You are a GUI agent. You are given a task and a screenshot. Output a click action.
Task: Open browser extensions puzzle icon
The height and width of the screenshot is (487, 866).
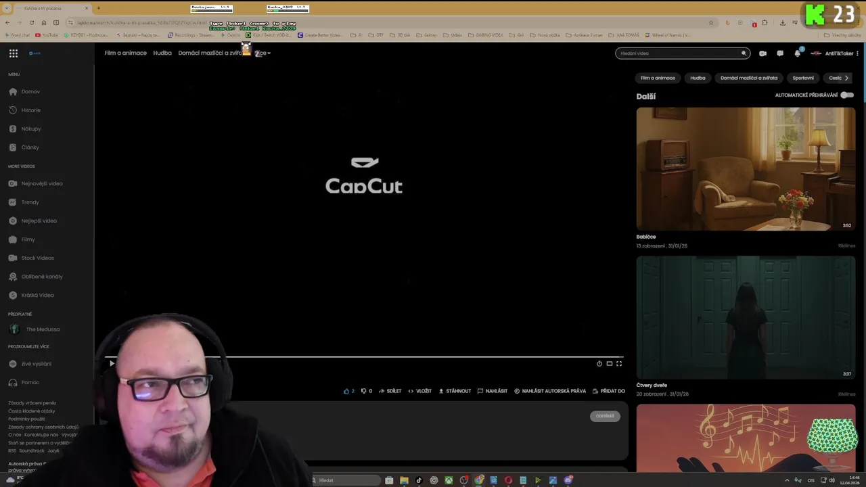(766, 22)
